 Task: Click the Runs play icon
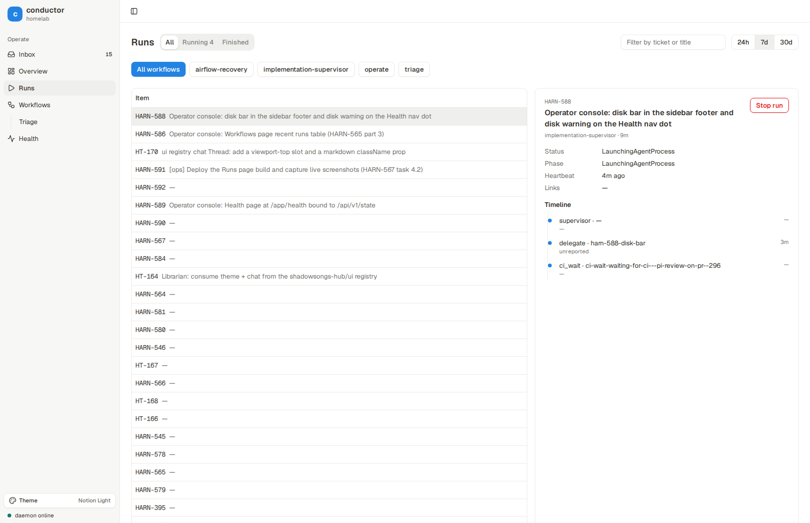11,88
